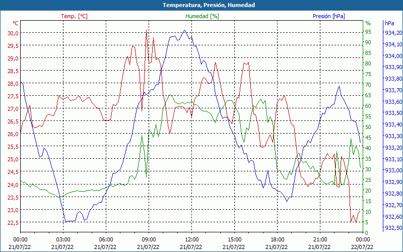This screenshot has width=403, height=252.
Task: Click the 933,00 pressure axis value
Action: pos(393,170)
